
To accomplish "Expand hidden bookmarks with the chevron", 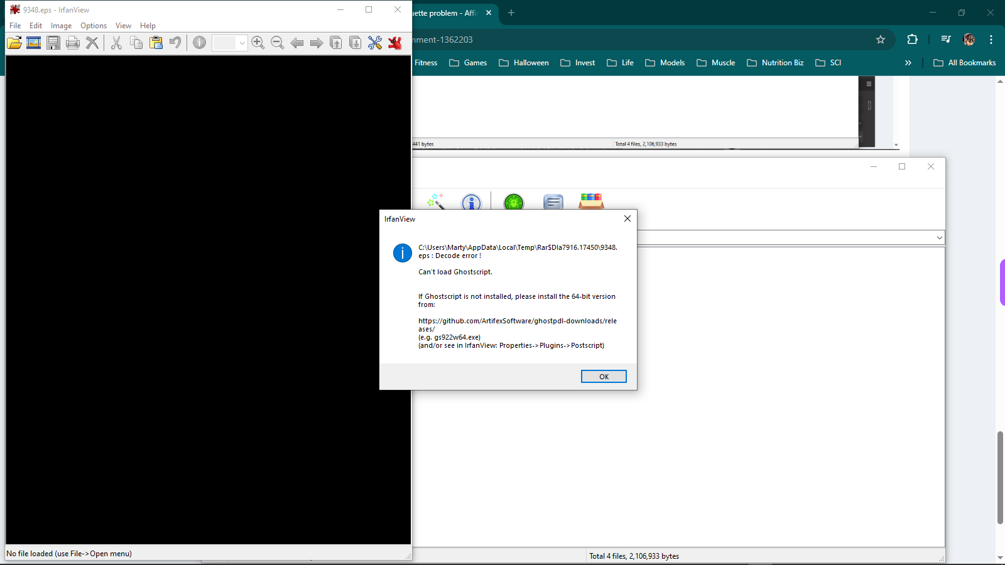I will point(908,63).
